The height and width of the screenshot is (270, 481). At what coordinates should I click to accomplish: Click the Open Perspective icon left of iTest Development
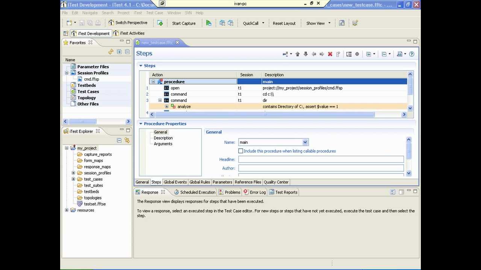click(66, 33)
